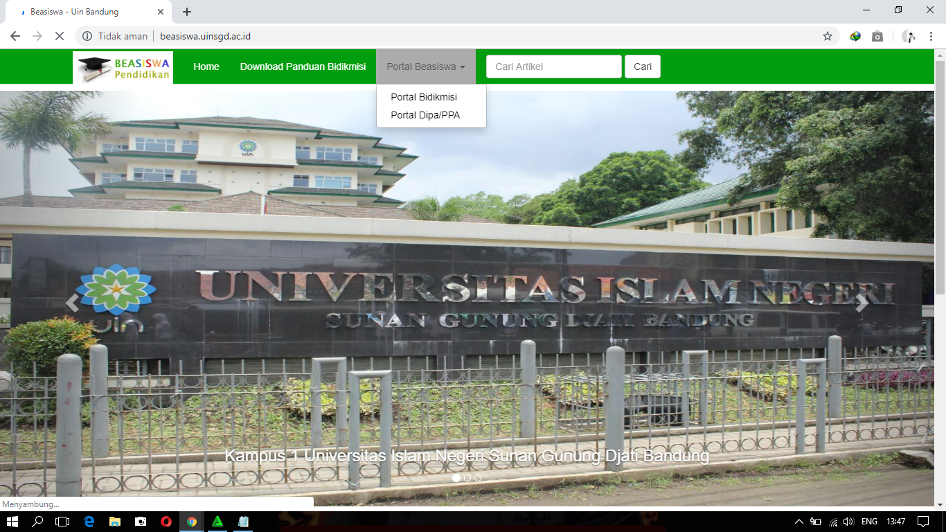
Task: Click the Cari search button
Action: 642,66
